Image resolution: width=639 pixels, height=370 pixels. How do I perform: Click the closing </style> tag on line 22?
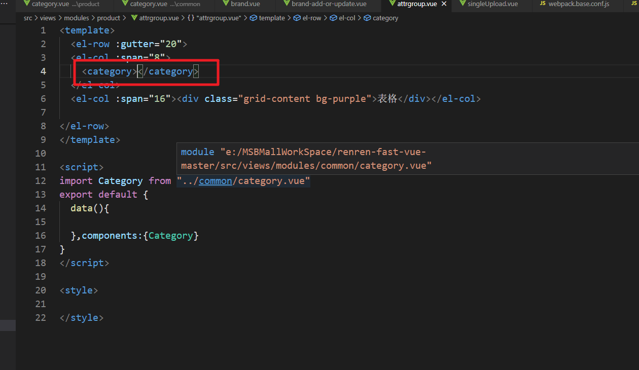(x=82, y=318)
